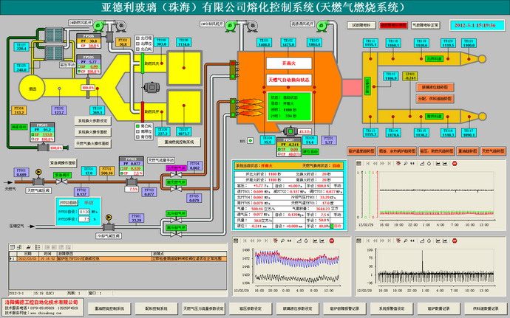Click the valve symbol under 南天然气开

click(176, 188)
